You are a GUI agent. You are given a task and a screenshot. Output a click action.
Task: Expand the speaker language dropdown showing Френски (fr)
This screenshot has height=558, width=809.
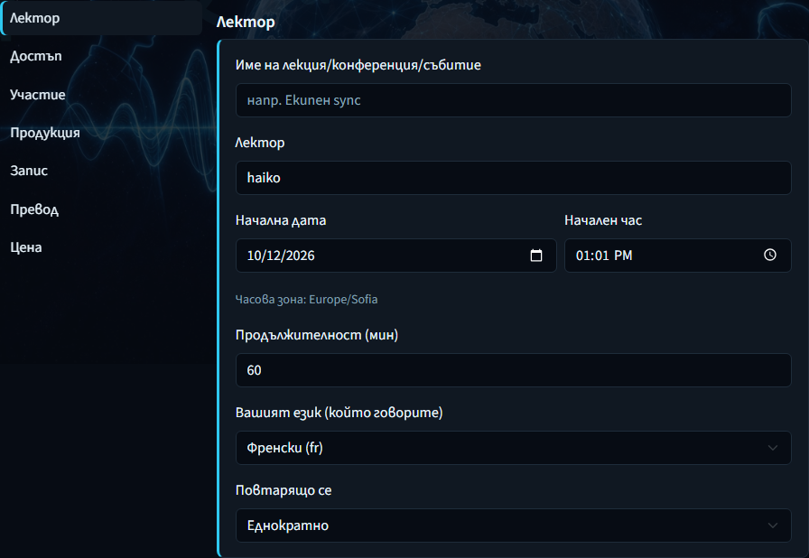[x=514, y=448]
